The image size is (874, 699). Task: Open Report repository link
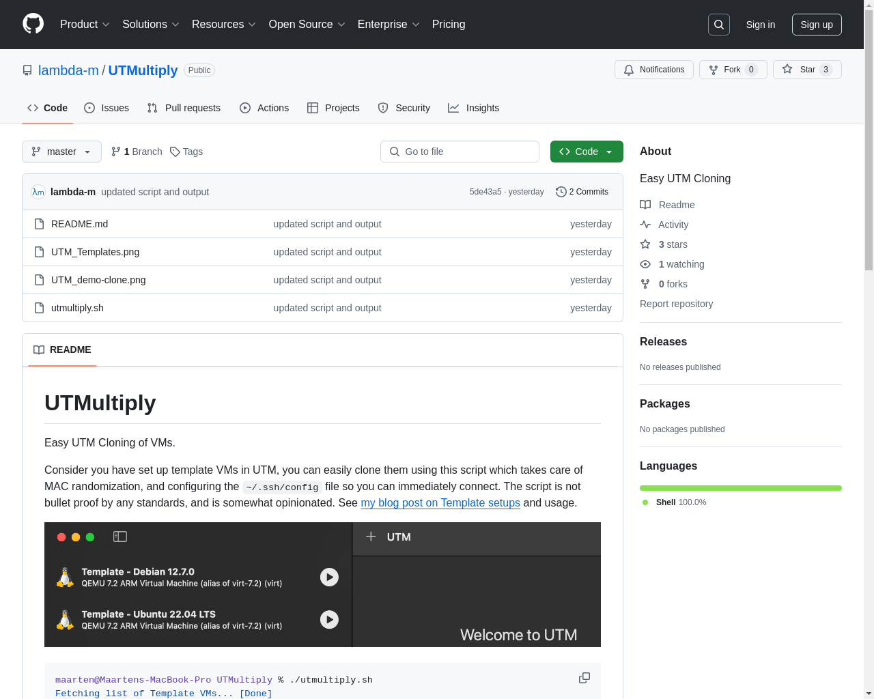click(676, 304)
